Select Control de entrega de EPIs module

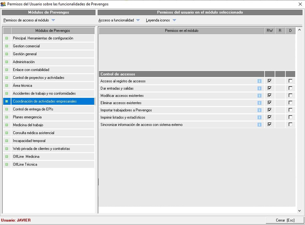[33, 109]
